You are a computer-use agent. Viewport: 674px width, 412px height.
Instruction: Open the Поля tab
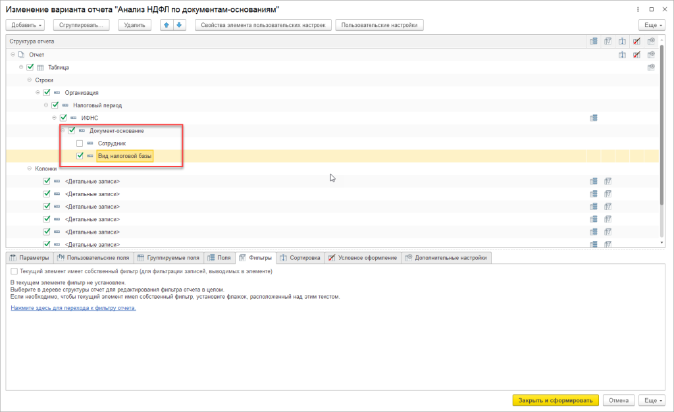click(x=219, y=258)
